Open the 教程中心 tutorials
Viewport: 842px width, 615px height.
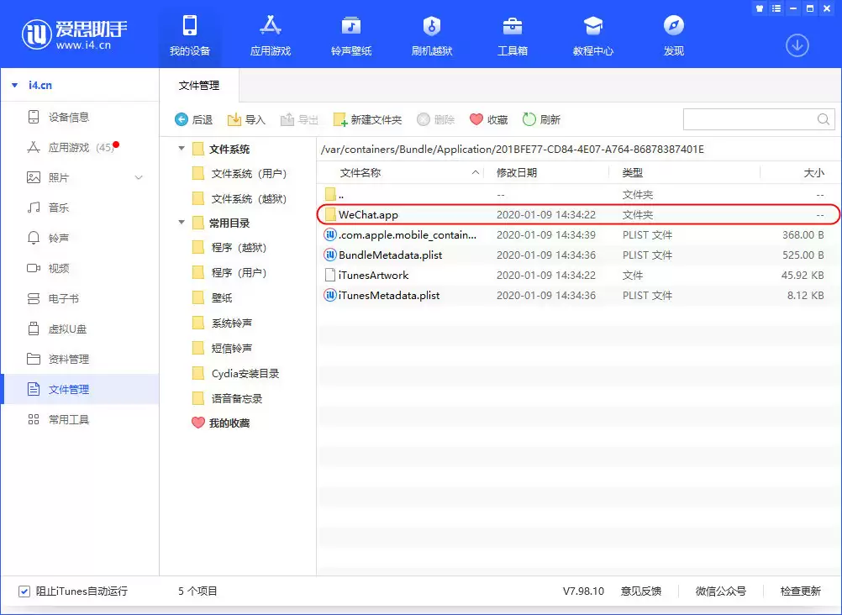click(592, 35)
